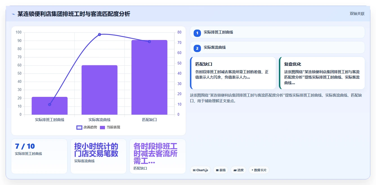
Task: Click the lightning icon beside the header title
Action: click(x=14, y=14)
